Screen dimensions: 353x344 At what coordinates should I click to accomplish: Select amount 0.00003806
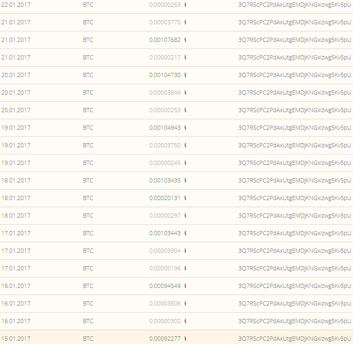pos(165,303)
